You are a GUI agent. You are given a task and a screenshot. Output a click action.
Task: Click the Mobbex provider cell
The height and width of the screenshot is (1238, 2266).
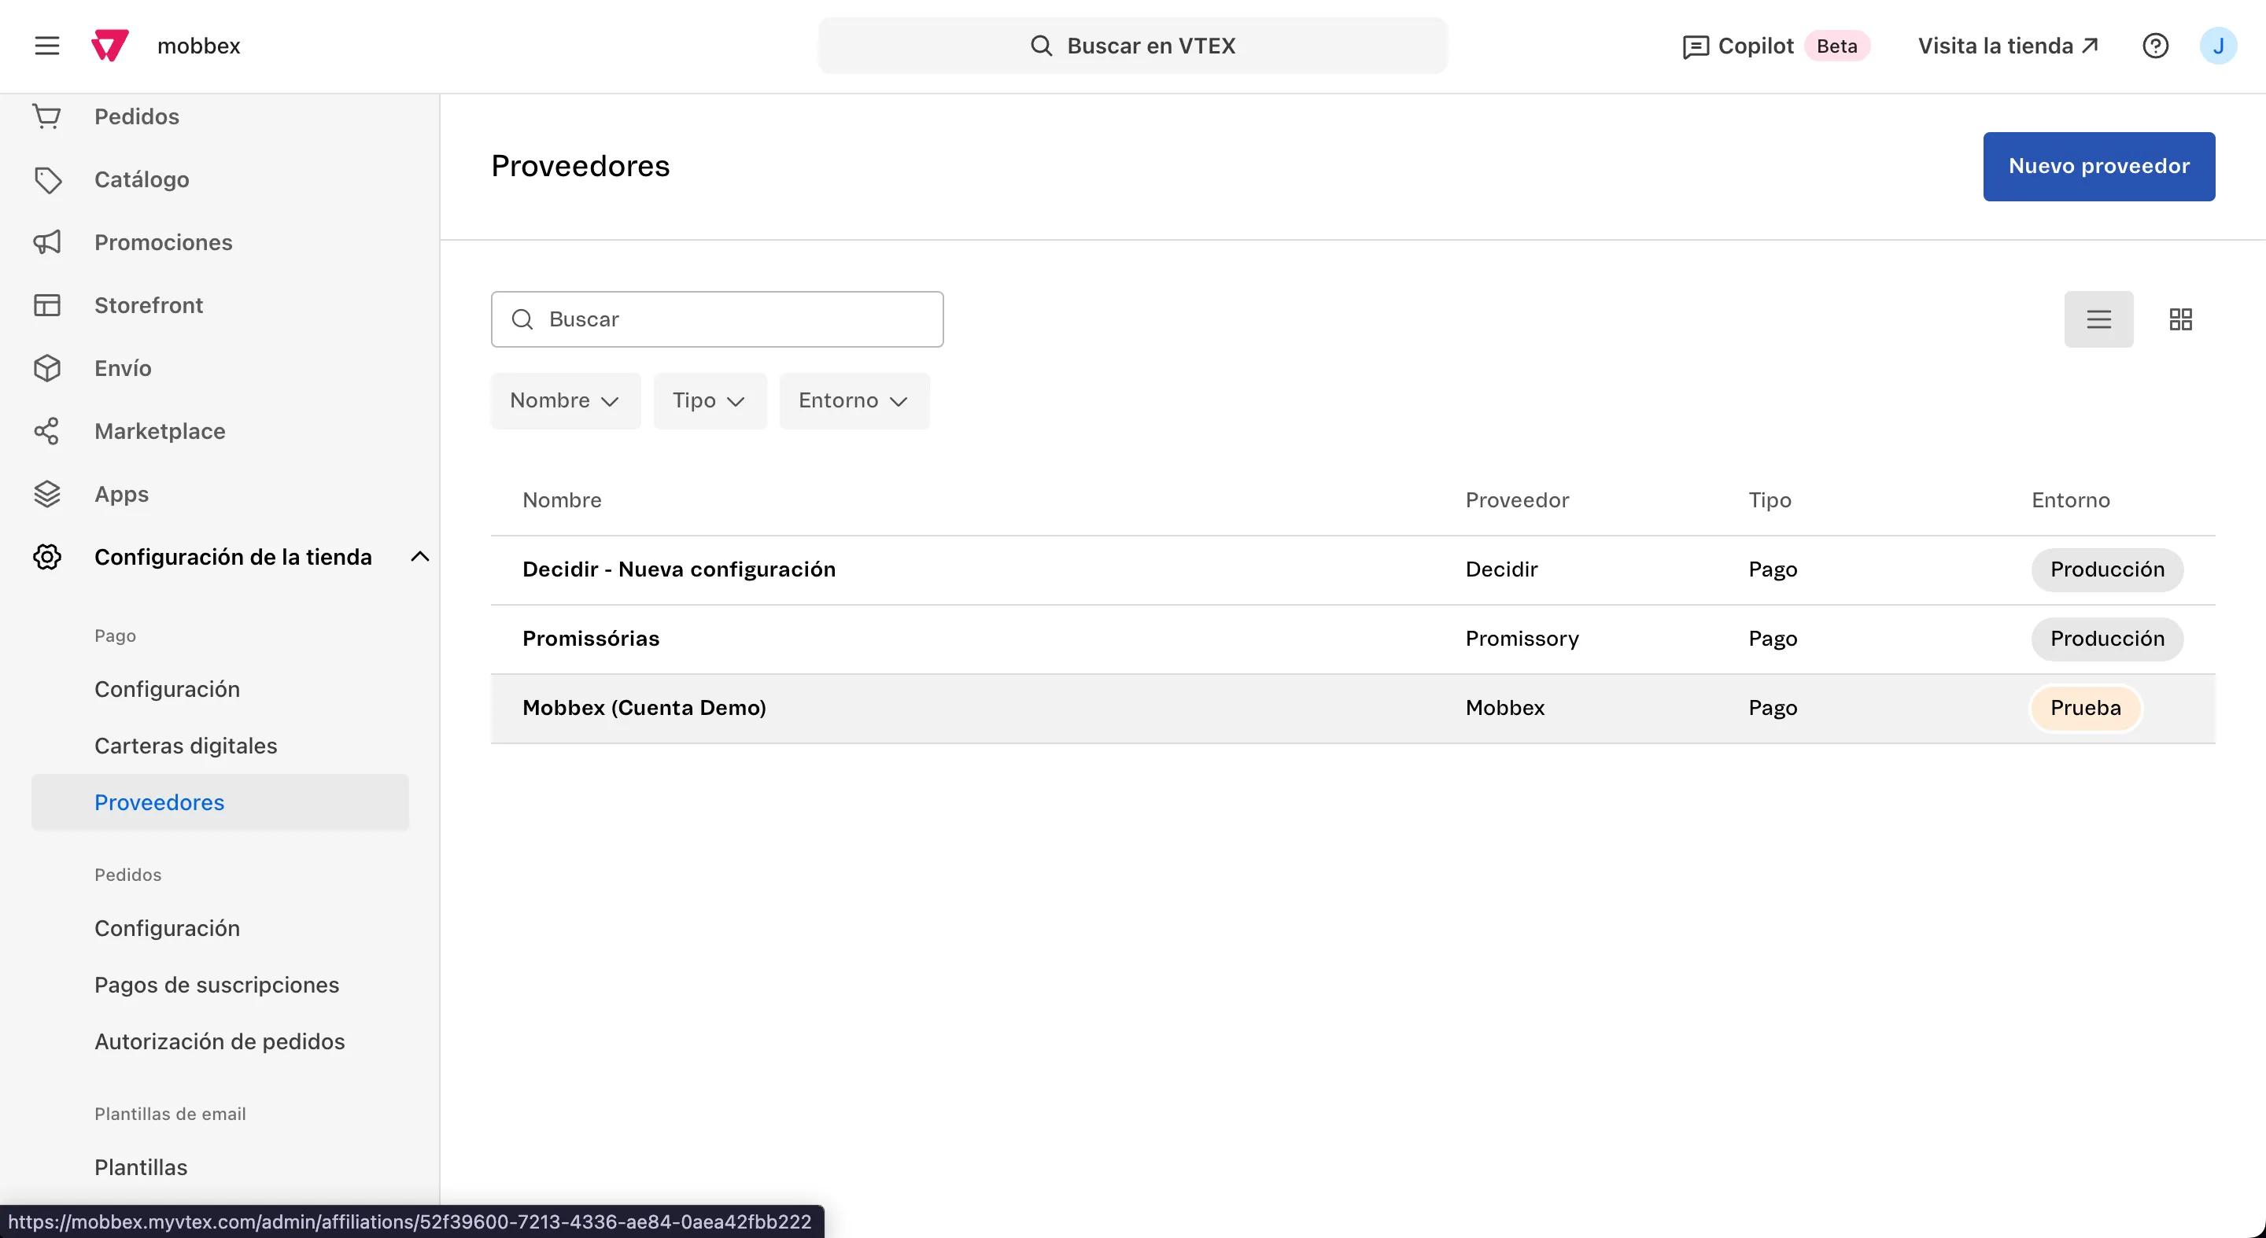click(1505, 708)
